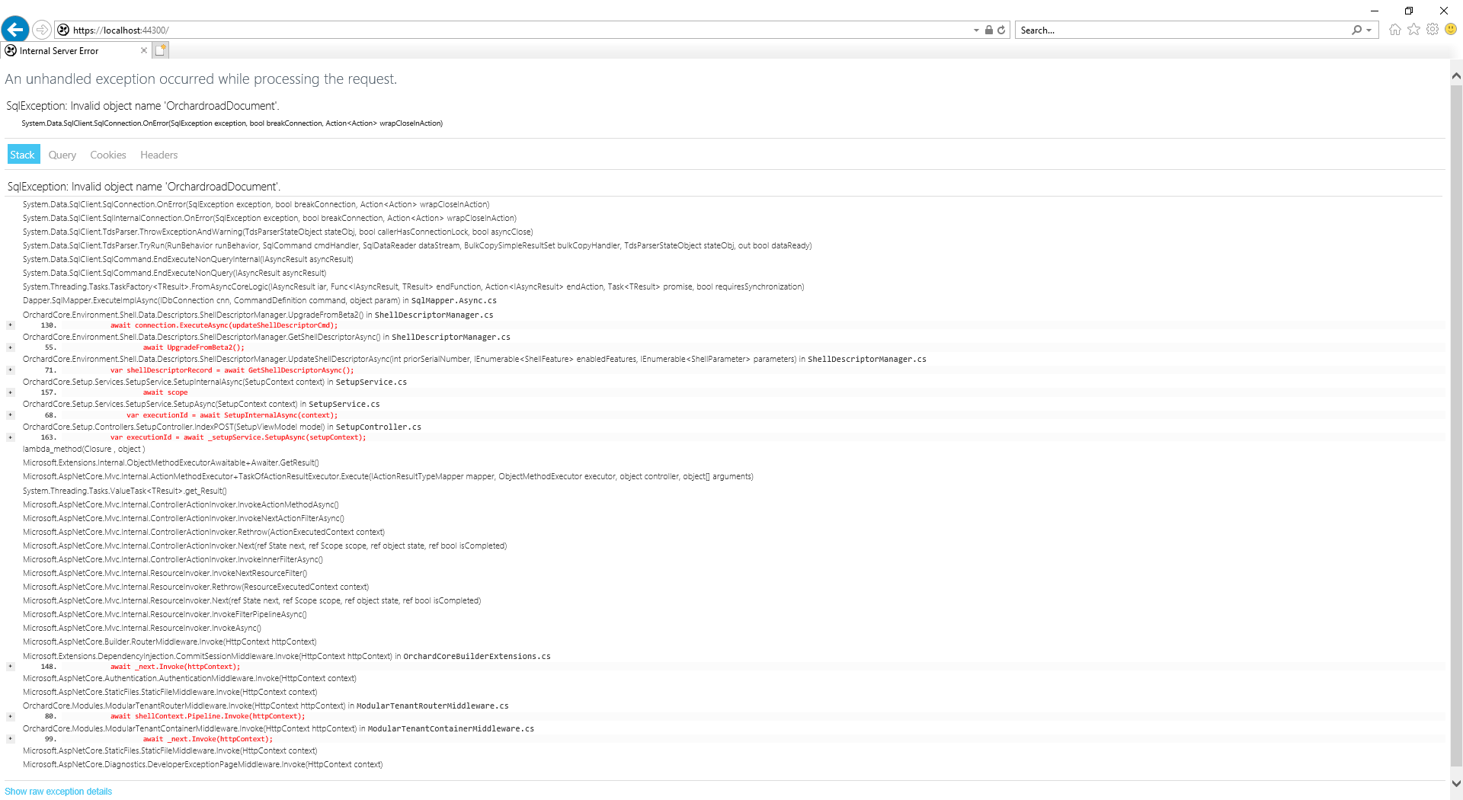Screen dimensions: 1463x800
Task: Open the Home page icon
Action: pyautogui.click(x=1395, y=30)
